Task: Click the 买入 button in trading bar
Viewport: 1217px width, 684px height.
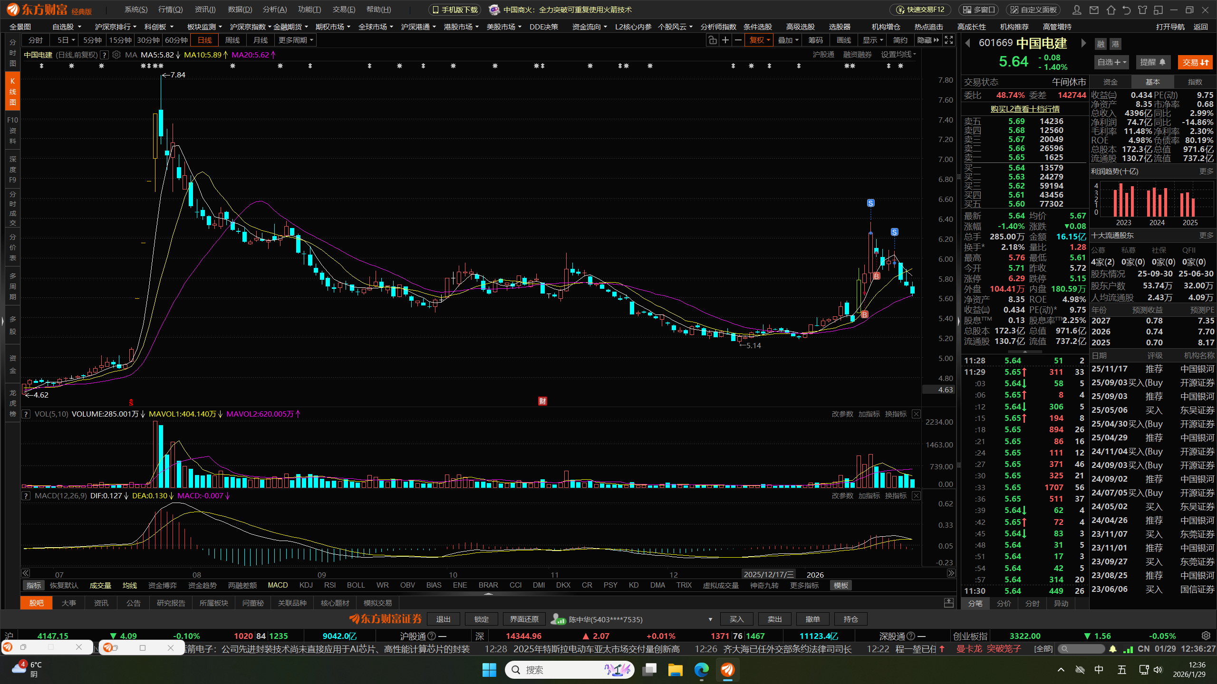Action: (x=736, y=619)
